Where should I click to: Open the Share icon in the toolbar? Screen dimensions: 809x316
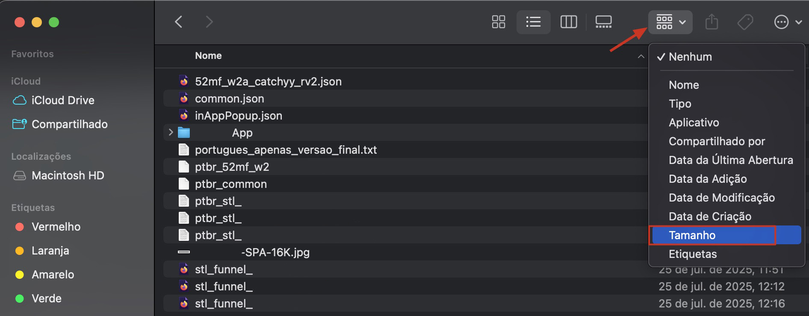point(711,22)
